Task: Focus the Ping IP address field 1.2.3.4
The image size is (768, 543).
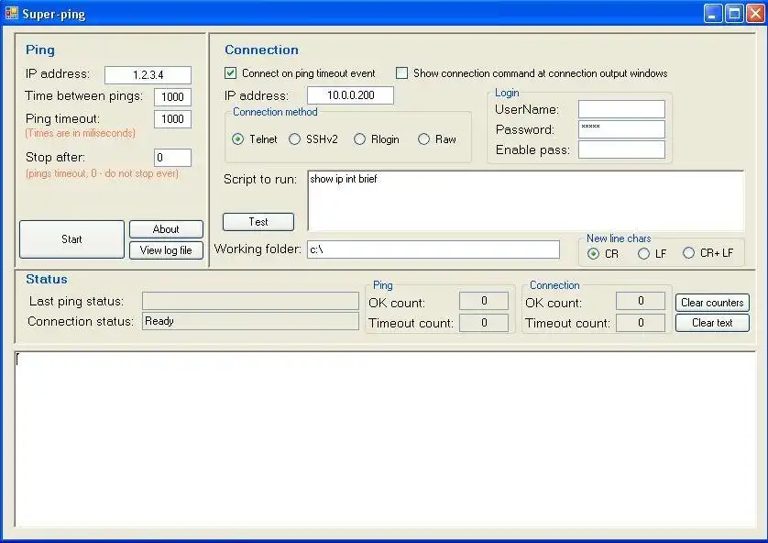Action: pyautogui.click(x=148, y=75)
